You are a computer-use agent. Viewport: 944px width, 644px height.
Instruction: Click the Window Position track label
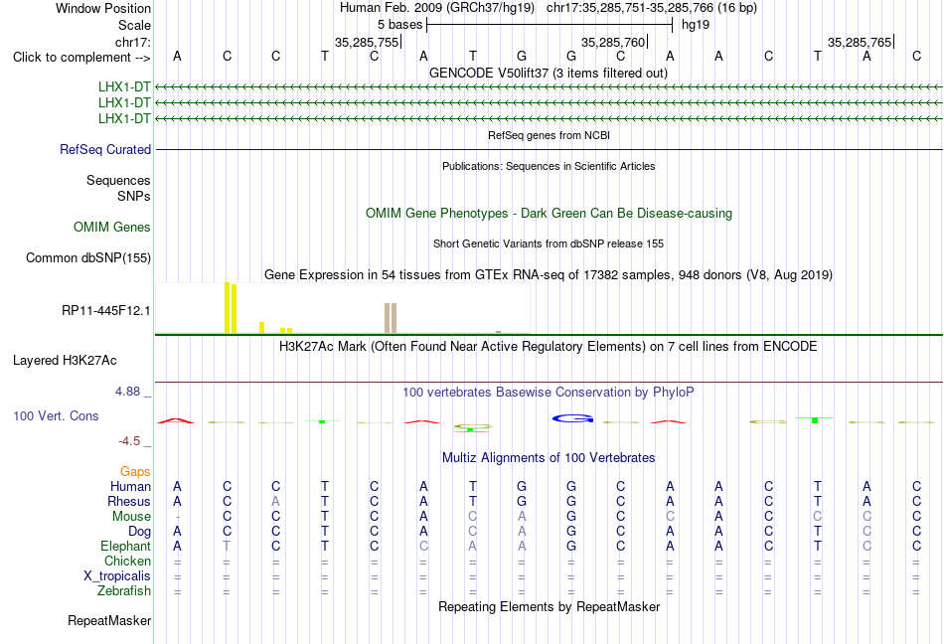(103, 8)
